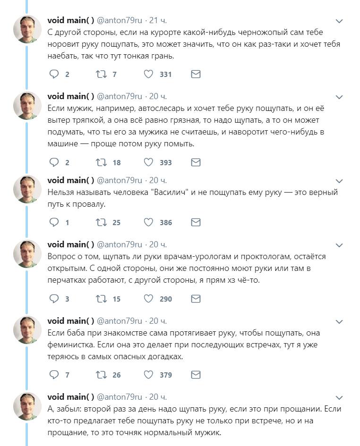
Task: Reply to the tweet with 331 likes
Action: pyautogui.click(x=54, y=74)
